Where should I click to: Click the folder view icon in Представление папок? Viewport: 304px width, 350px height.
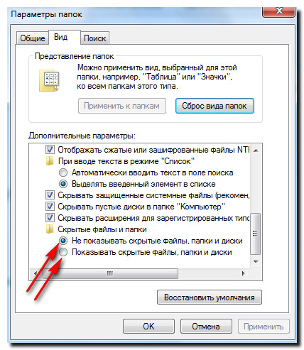tap(49, 80)
